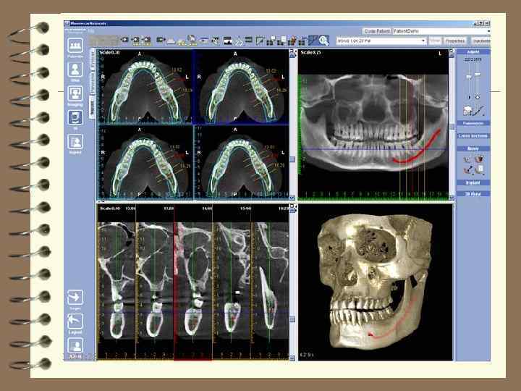Click the 3D cube icon in Adjust panel
The height and width of the screenshot is (391, 521).
coord(467,111)
